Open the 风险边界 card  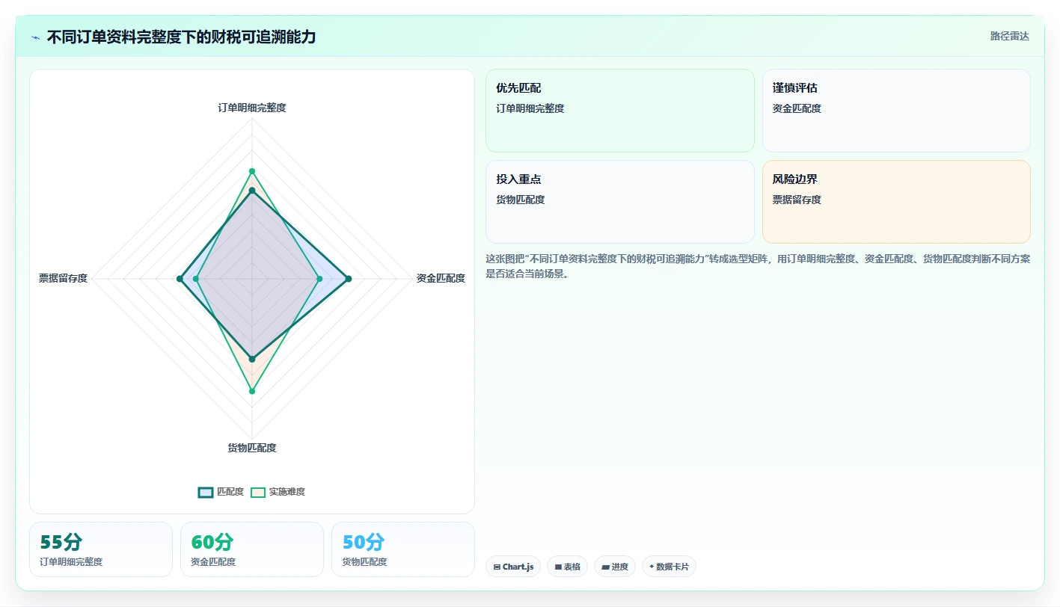coord(896,202)
